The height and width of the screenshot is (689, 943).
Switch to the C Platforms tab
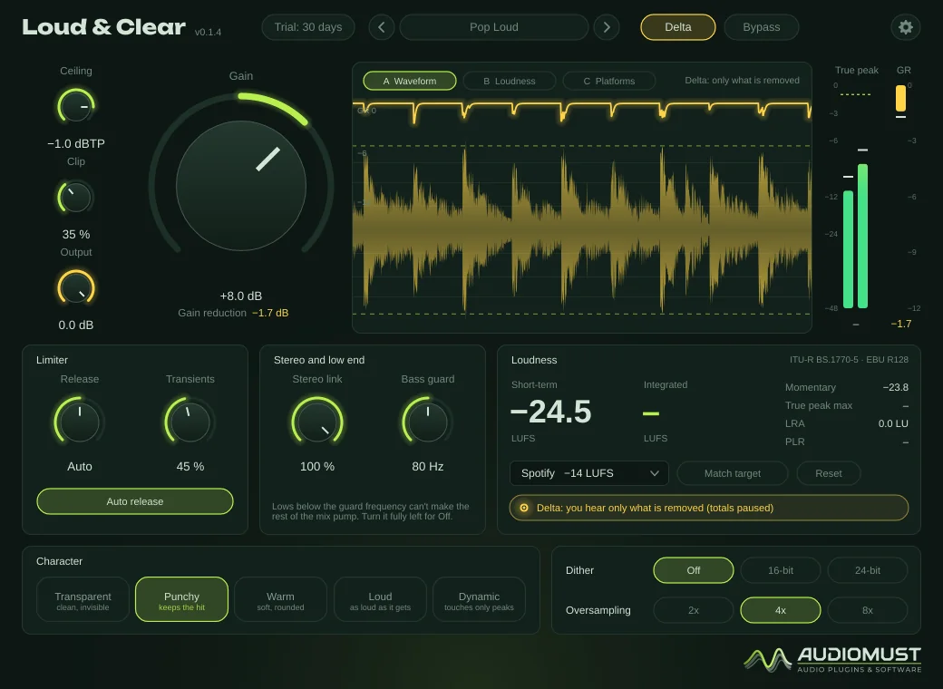[x=608, y=81]
